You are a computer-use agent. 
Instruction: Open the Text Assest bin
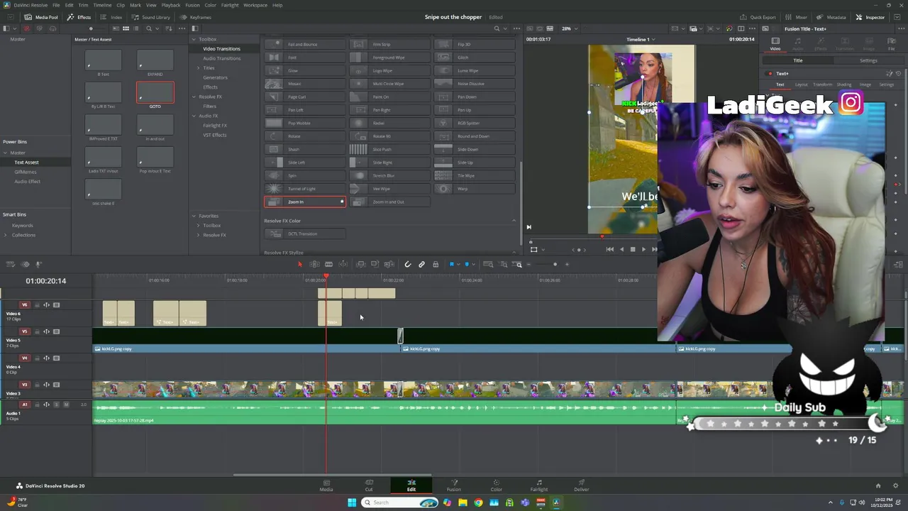(x=27, y=163)
